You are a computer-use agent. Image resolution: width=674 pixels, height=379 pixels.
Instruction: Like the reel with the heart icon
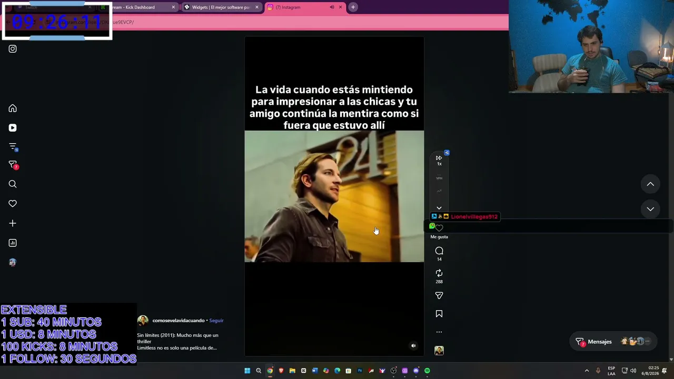click(x=439, y=228)
